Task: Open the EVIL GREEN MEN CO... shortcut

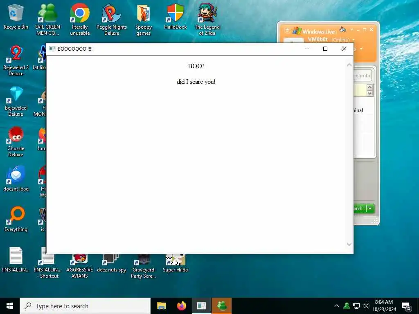Action: coord(47,19)
